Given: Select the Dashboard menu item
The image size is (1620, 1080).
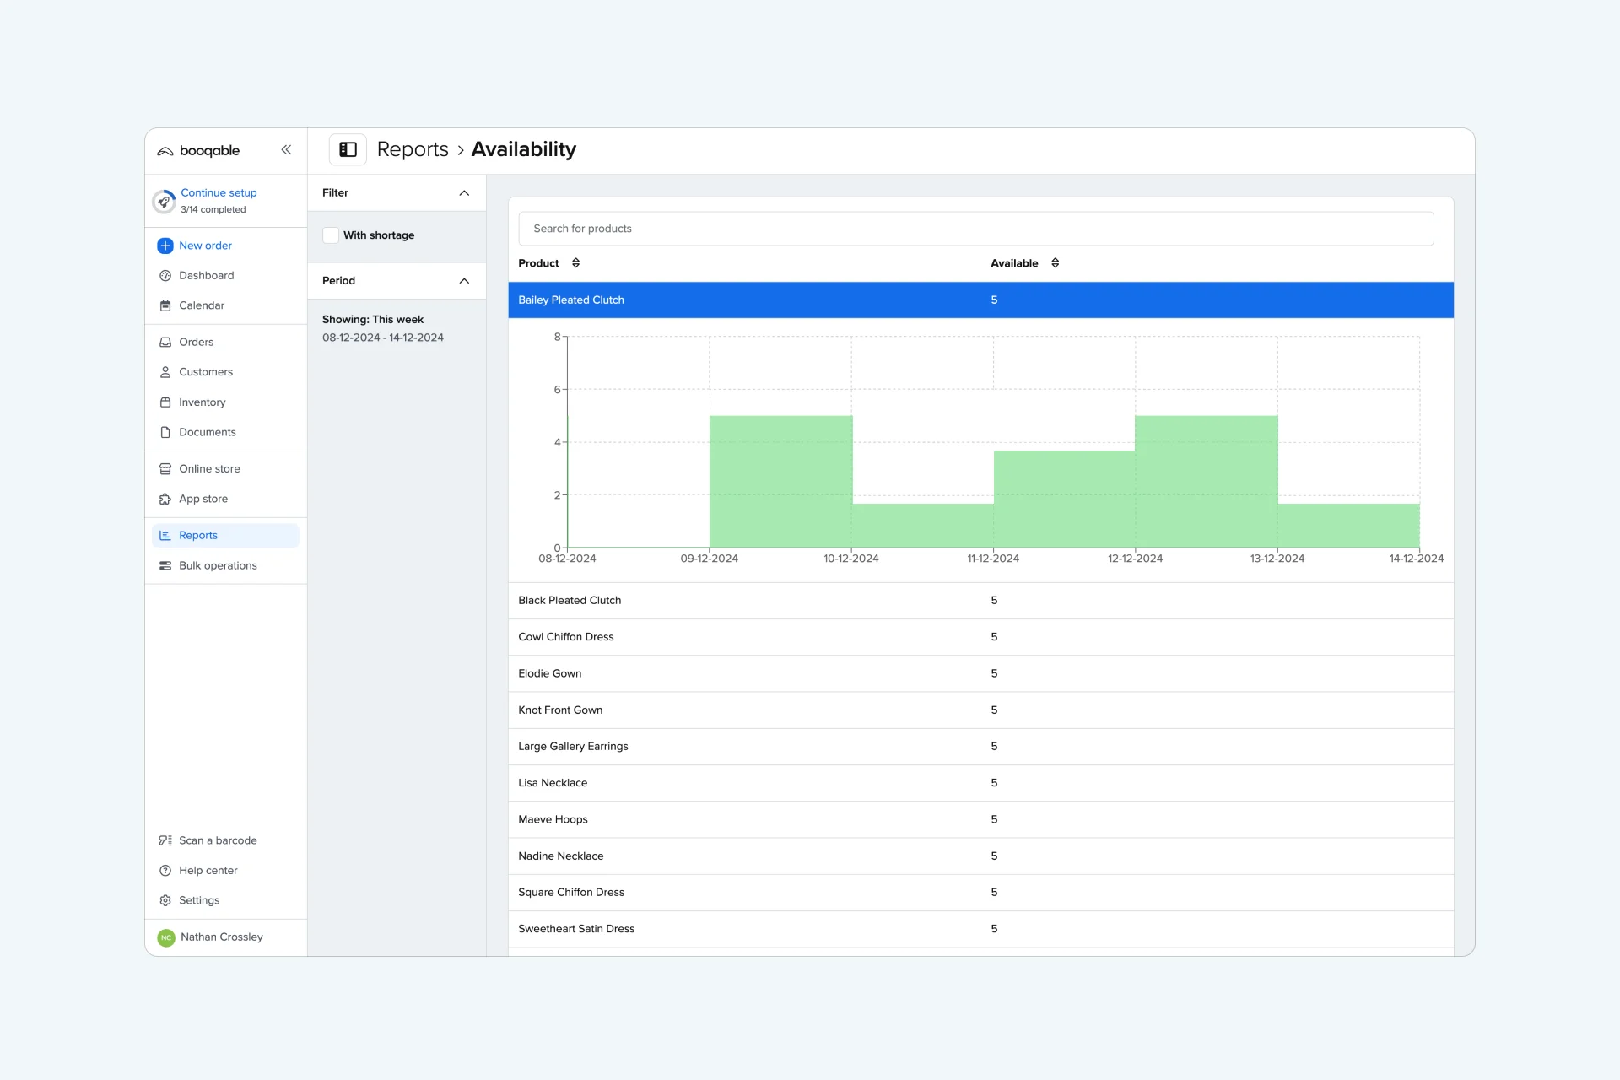Looking at the screenshot, I should point(206,275).
